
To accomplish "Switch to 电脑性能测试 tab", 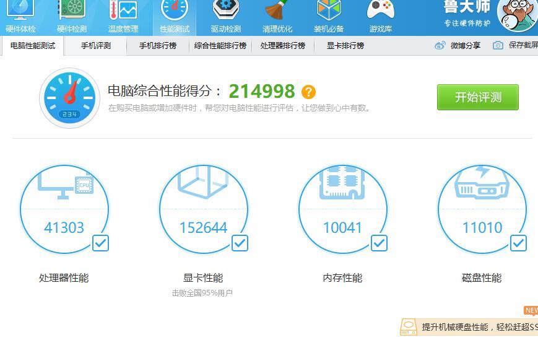I will tap(33, 46).
